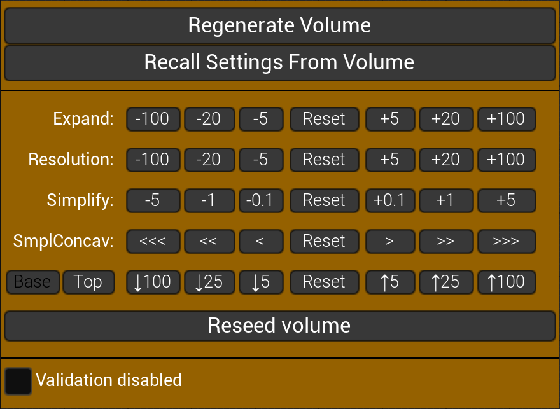Select the Base tab

(x=32, y=282)
